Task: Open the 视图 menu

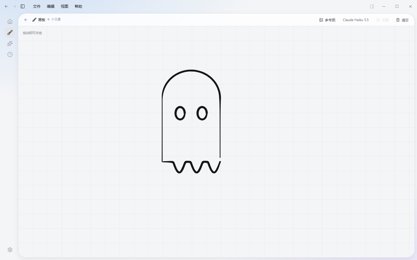Action: [65, 6]
